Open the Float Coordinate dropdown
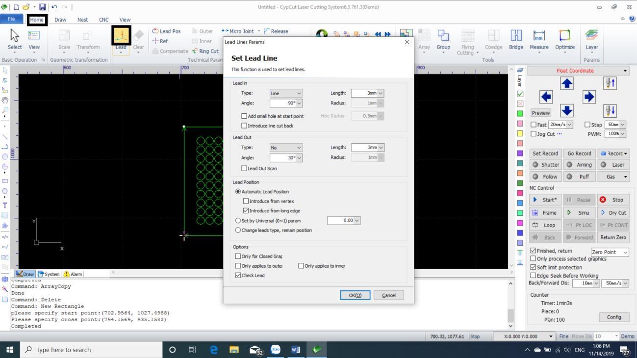 pos(578,71)
